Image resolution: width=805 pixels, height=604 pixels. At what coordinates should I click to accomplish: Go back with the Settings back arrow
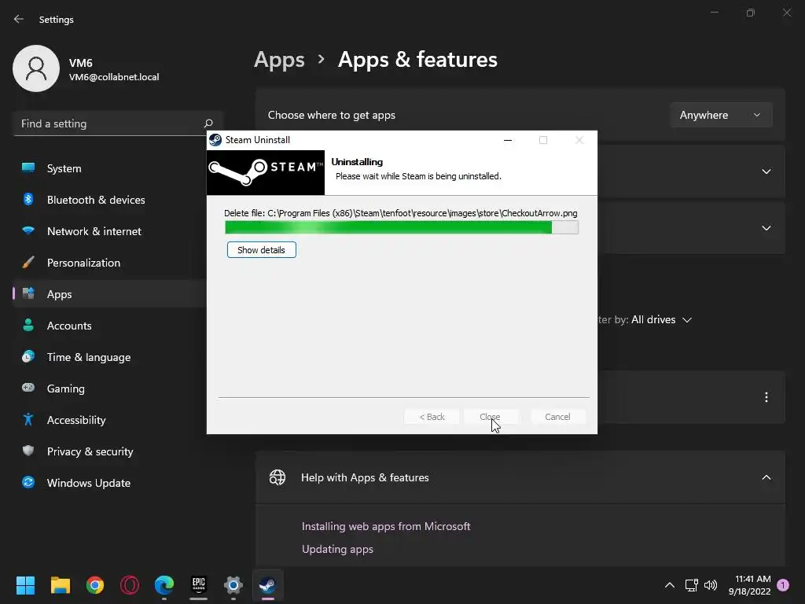pyautogui.click(x=19, y=19)
